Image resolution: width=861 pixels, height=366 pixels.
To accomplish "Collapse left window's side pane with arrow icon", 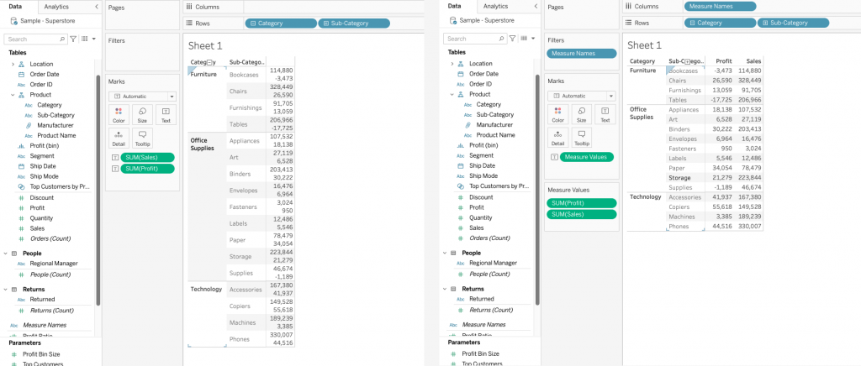I will tap(98, 6).
